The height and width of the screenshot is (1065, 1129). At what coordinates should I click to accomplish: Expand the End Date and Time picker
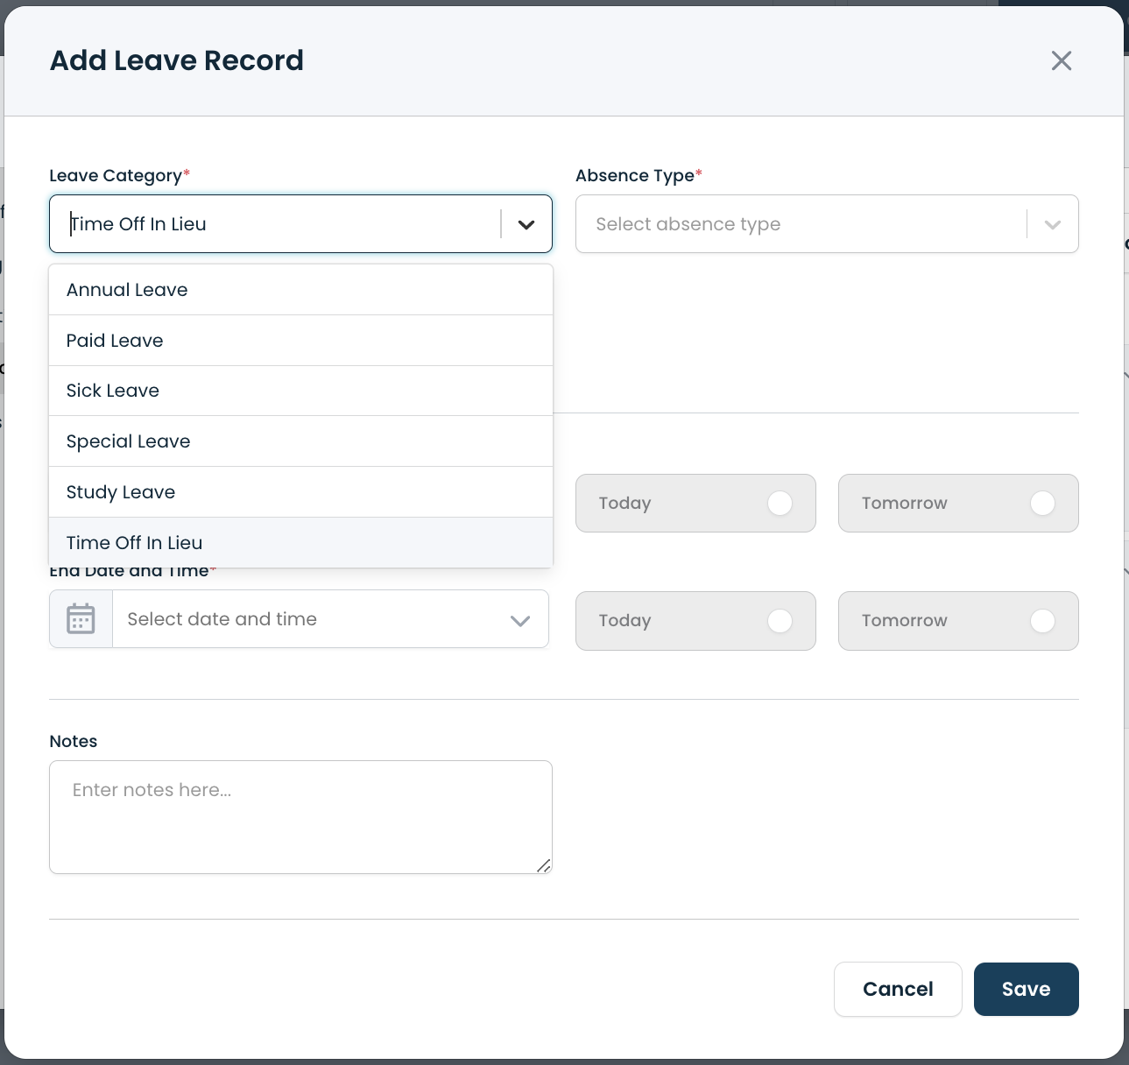point(519,620)
